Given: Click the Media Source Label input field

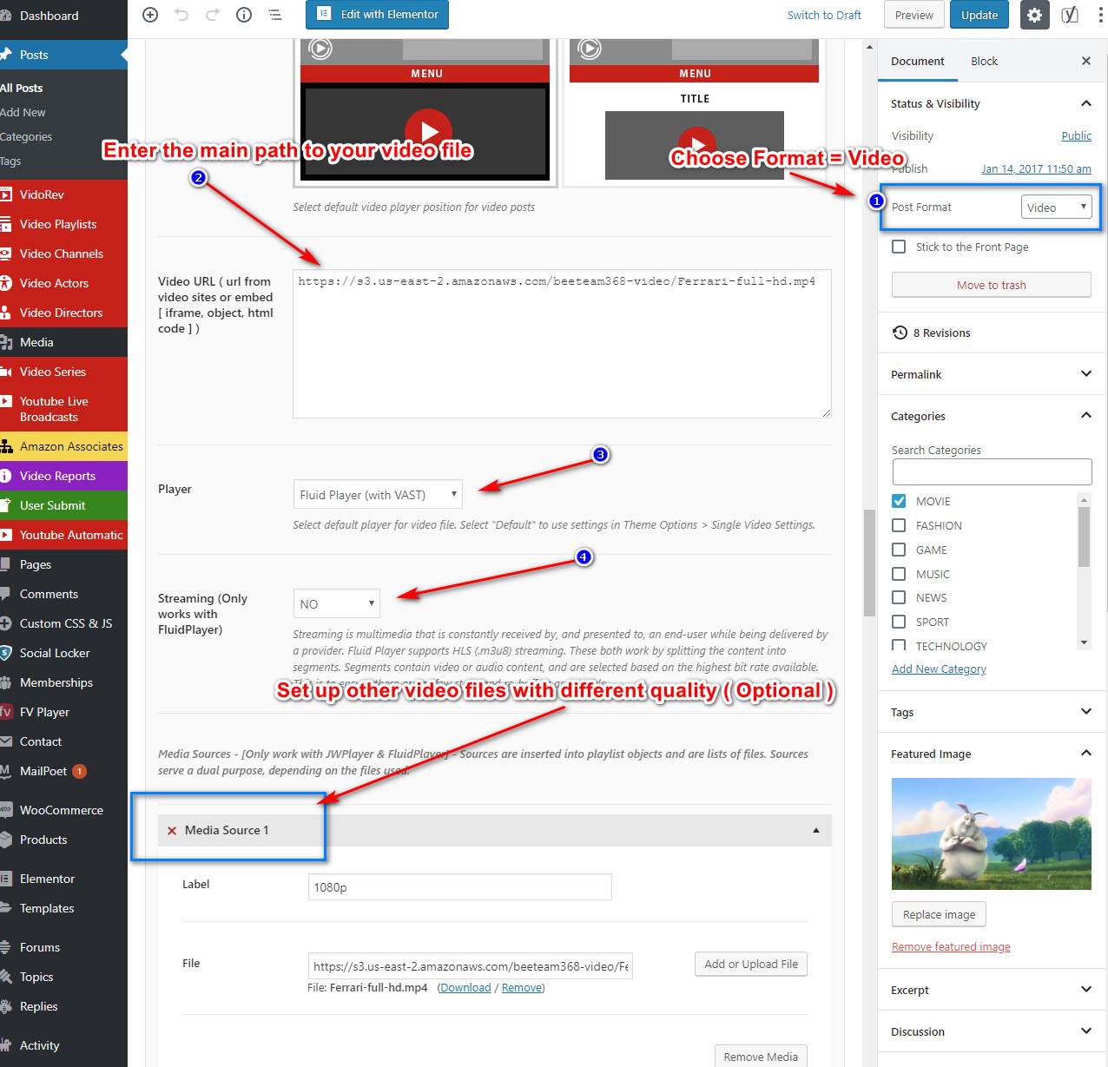Looking at the screenshot, I should click(x=459, y=887).
